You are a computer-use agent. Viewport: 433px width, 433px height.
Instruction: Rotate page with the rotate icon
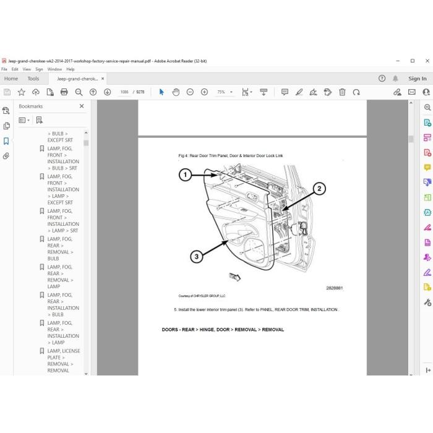[x=356, y=92]
